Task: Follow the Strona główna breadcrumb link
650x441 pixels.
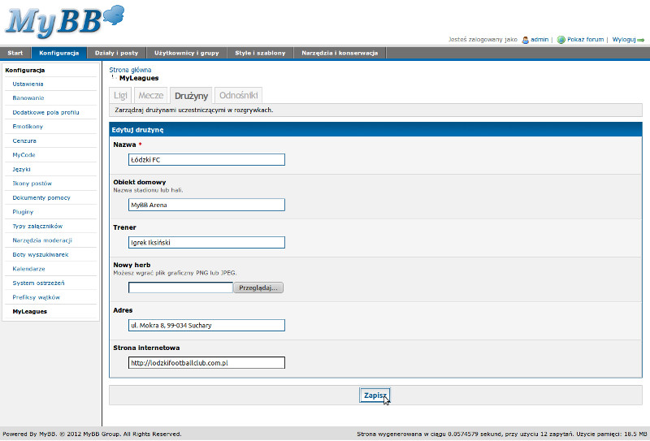Action: 130,70
